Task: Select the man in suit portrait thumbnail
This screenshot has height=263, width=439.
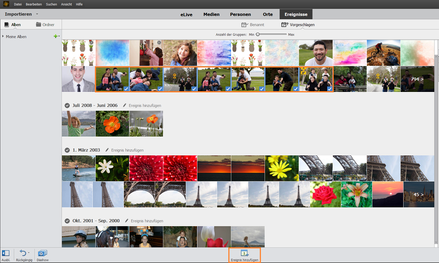Action: click(78, 79)
